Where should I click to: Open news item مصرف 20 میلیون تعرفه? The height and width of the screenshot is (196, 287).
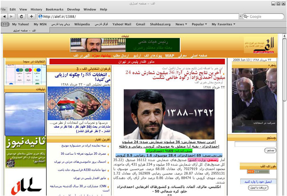83,154
